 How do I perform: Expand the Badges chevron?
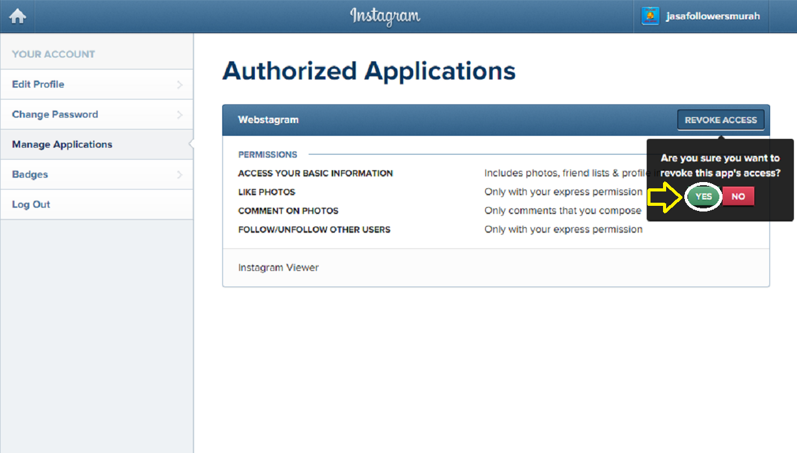[180, 175]
